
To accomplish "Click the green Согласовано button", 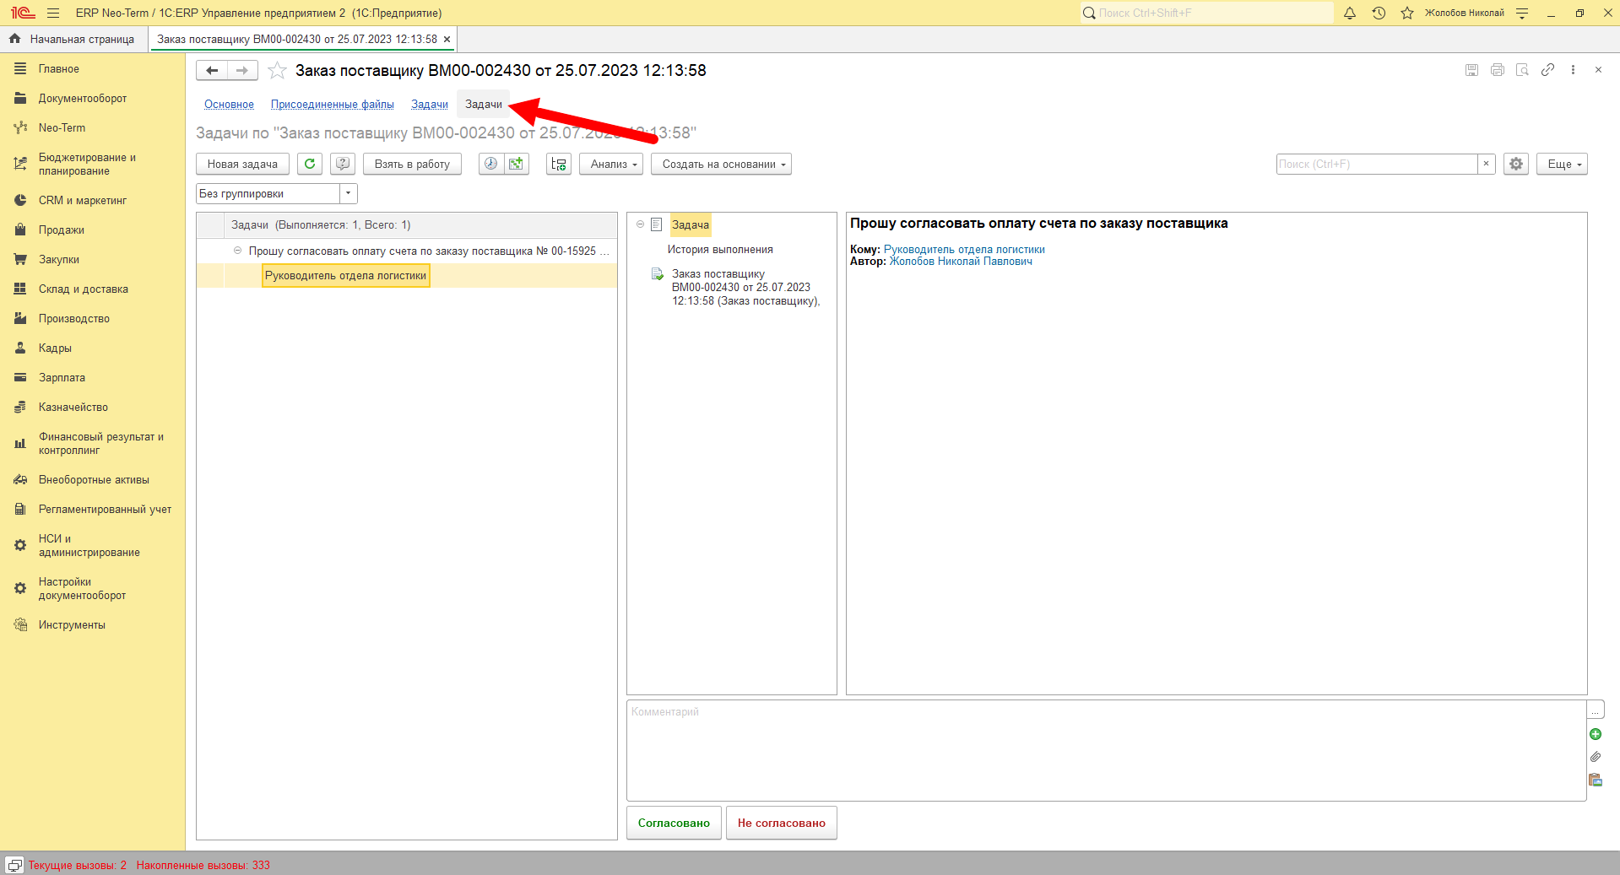I will click(x=674, y=823).
